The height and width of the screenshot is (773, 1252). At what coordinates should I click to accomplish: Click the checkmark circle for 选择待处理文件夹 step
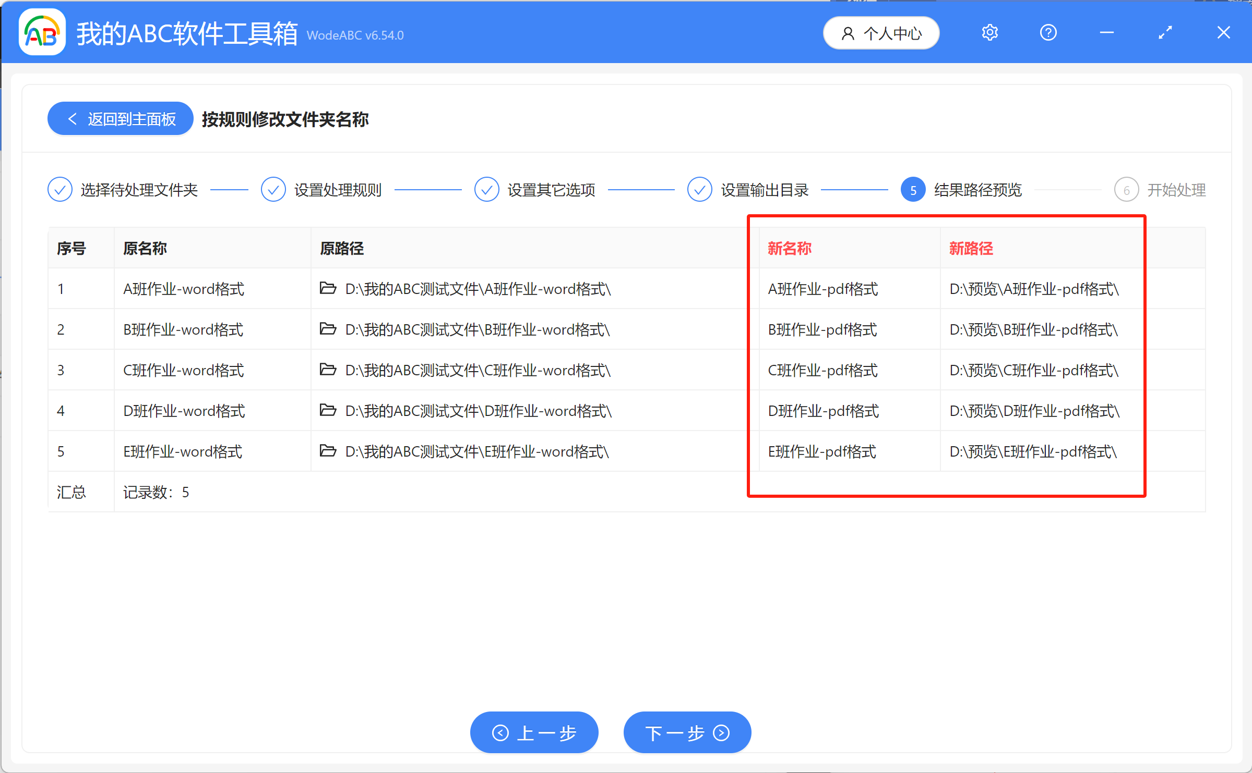pyautogui.click(x=59, y=189)
